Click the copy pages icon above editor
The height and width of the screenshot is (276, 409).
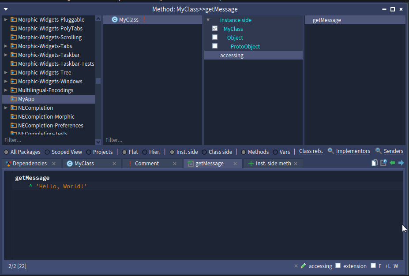click(x=375, y=163)
